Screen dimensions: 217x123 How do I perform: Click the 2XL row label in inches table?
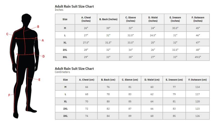pyautogui.click(x=65, y=50)
